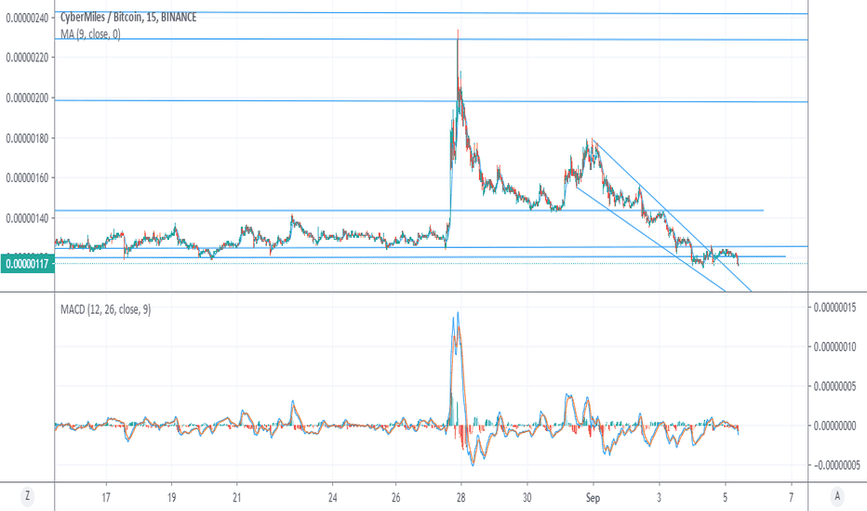The width and height of the screenshot is (867, 511).
Task: Select the MACD (12, 26, close, 9) label
Action: pos(106,309)
